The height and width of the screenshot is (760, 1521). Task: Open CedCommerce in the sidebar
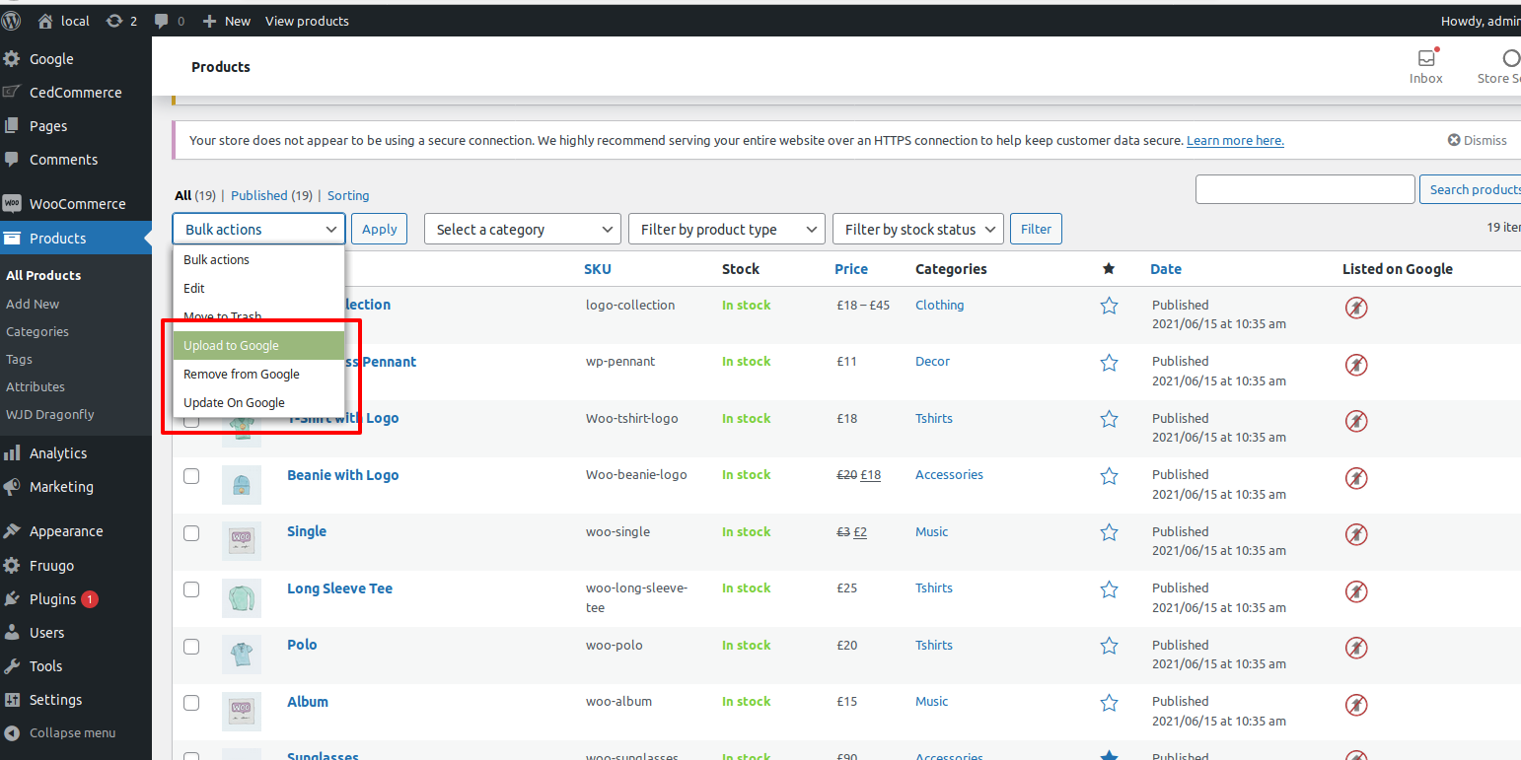tap(76, 93)
